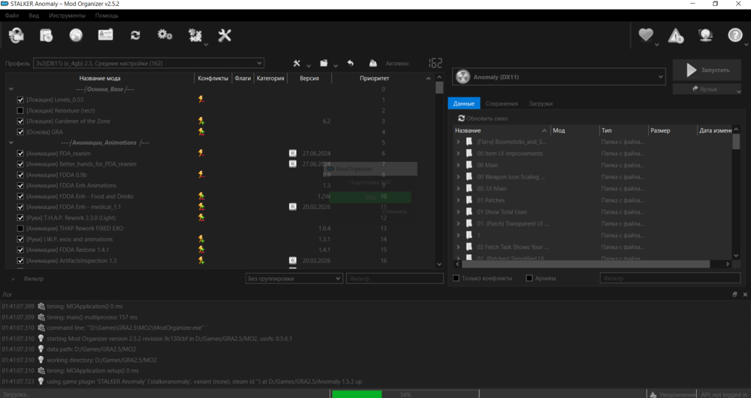Click the globe update check icon

(705, 35)
